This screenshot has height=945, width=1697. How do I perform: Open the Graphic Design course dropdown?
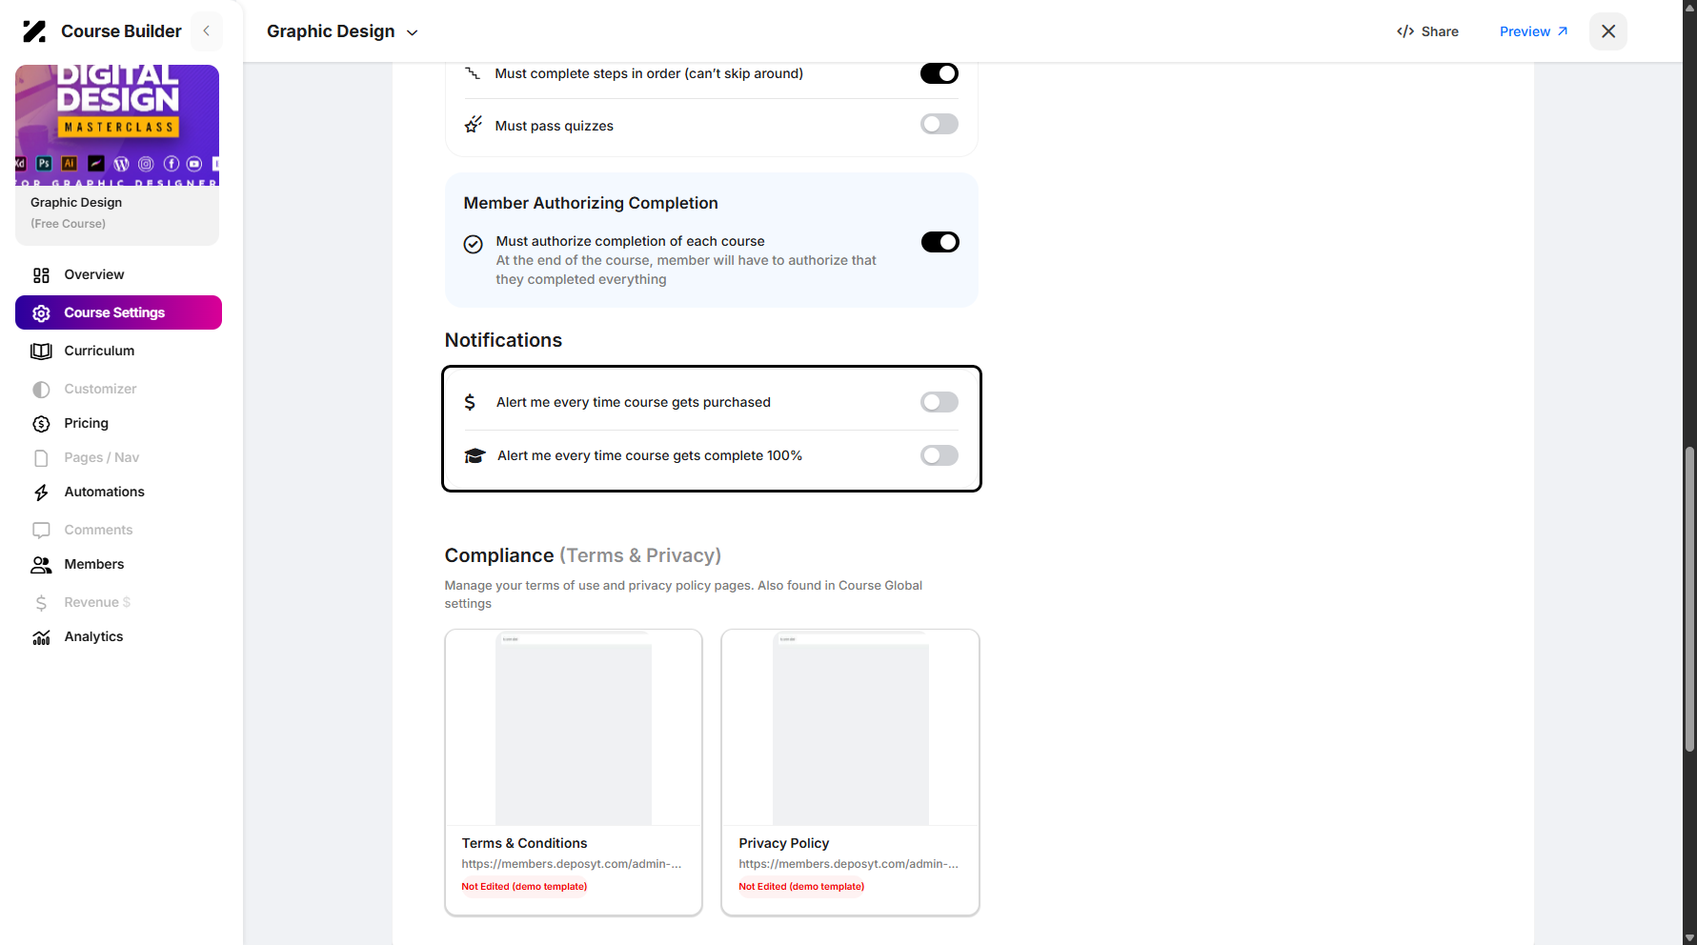pyautogui.click(x=342, y=31)
